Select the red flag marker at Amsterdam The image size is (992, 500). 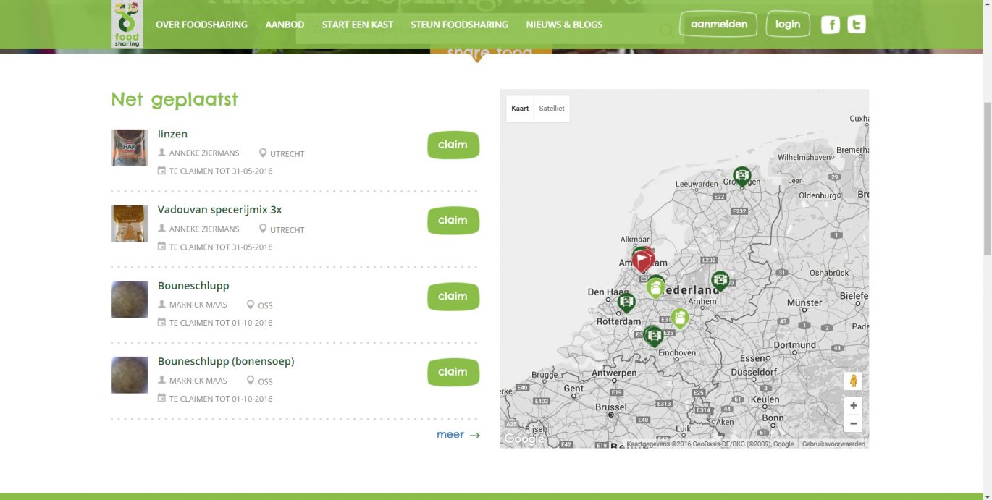(x=642, y=260)
